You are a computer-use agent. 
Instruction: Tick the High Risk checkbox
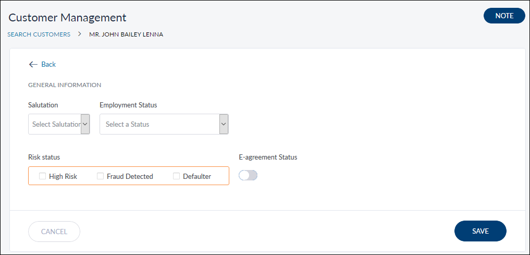pyautogui.click(x=42, y=176)
